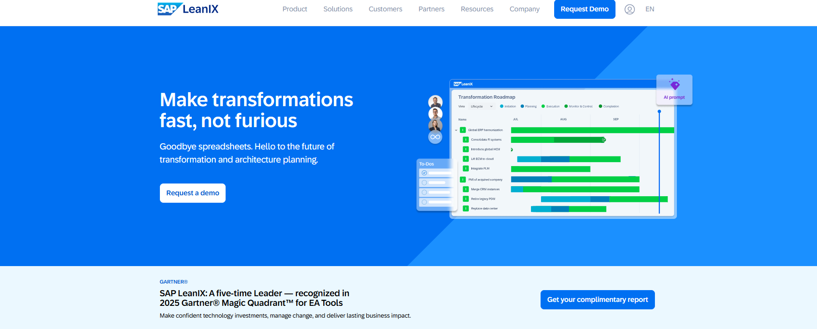Click the Transformation Roadmap heading
Viewport: 817px width, 329px height.
click(487, 97)
